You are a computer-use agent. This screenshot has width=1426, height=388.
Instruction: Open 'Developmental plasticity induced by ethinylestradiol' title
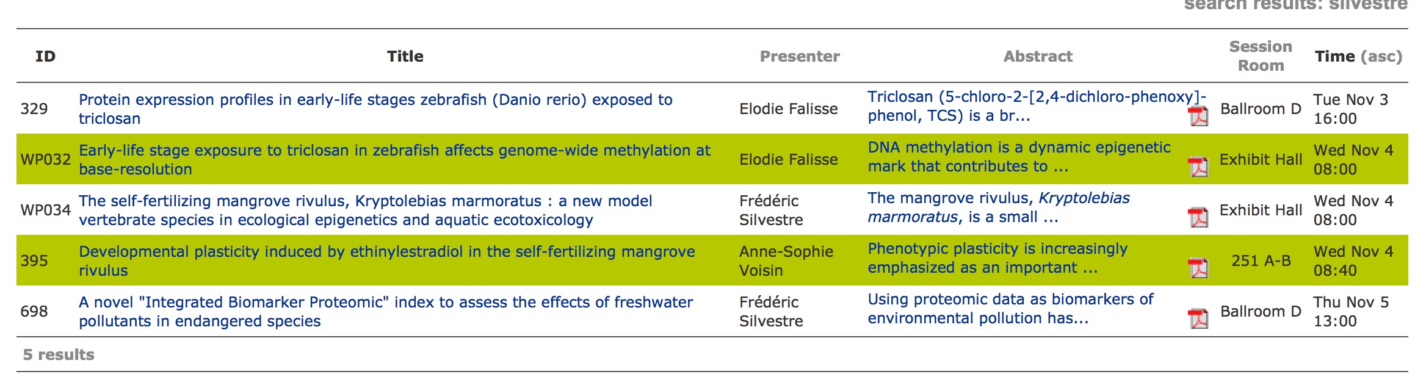(x=387, y=261)
